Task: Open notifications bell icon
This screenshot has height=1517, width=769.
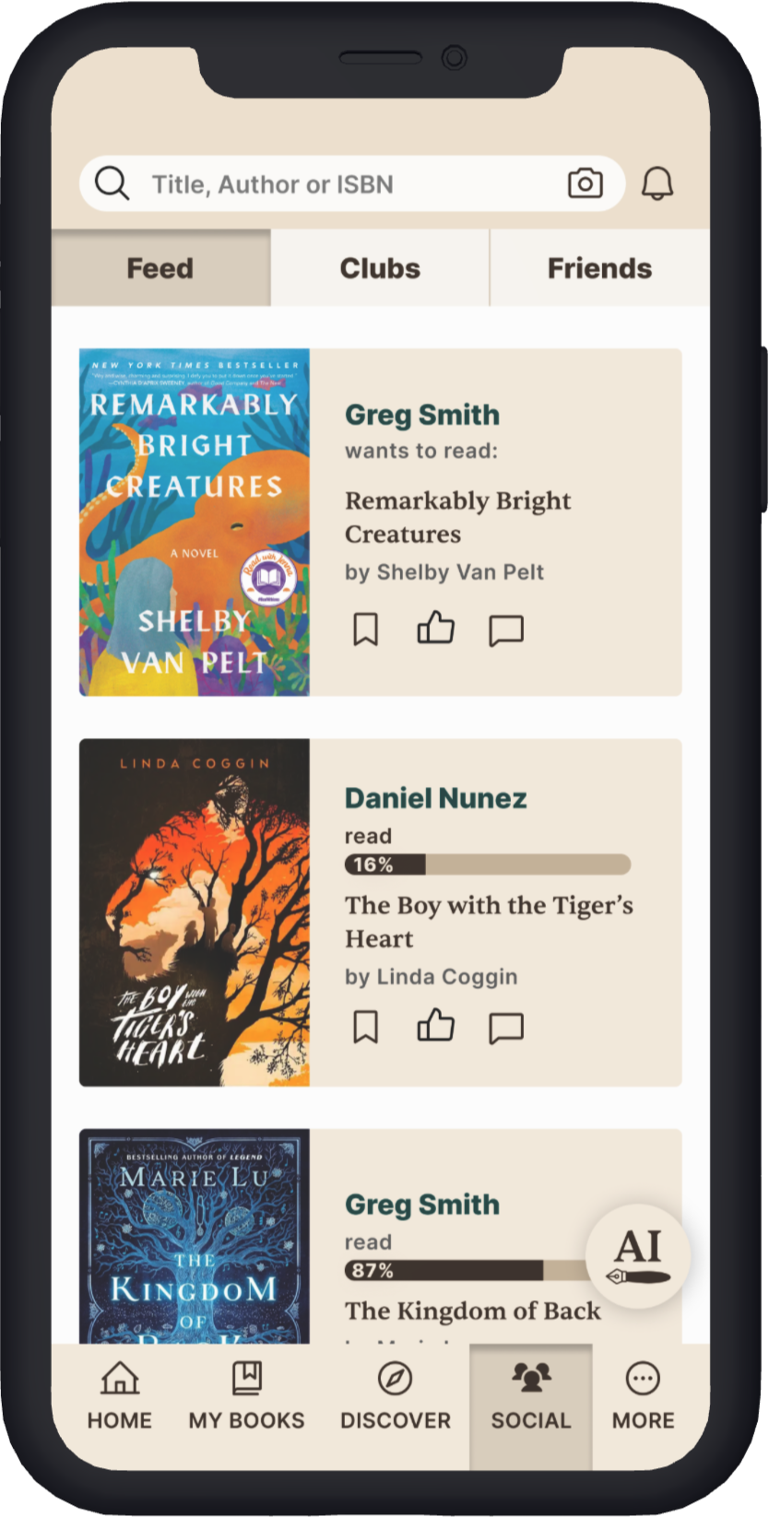Action: (657, 183)
